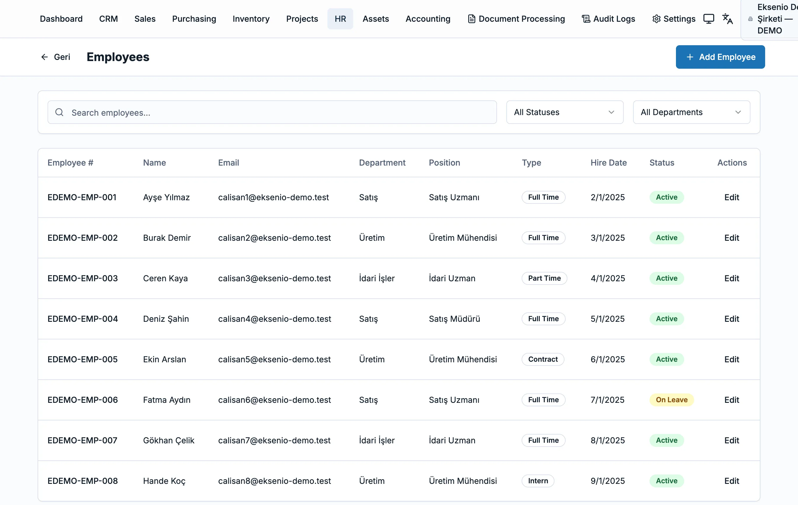Select the HR menu item
Image resolution: width=798 pixels, height=505 pixels.
click(x=340, y=19)
